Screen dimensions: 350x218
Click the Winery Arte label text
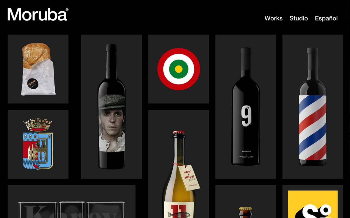[246, 158]
